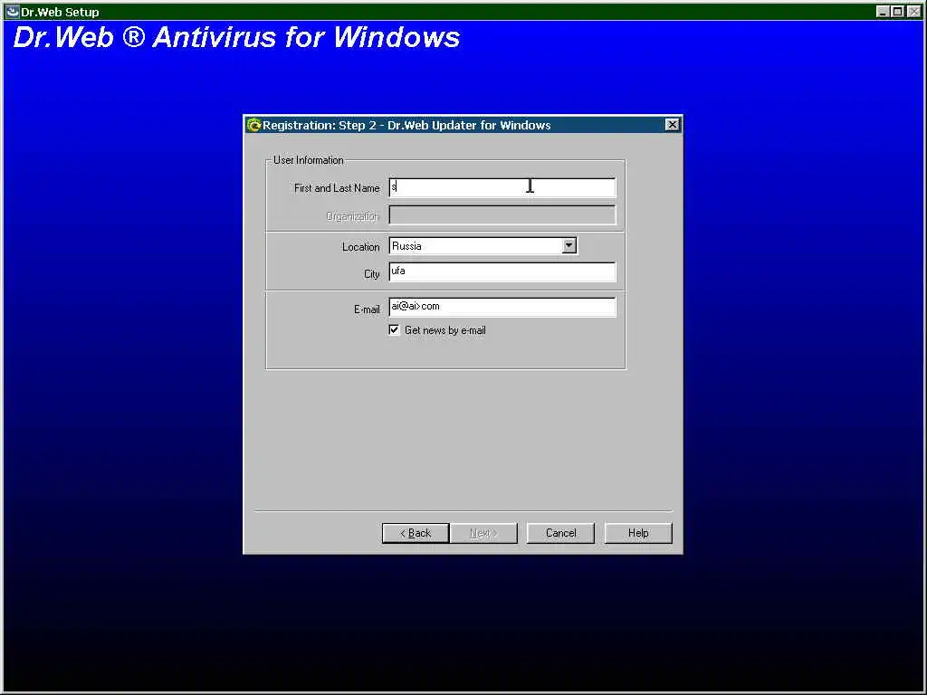
Task: Click the E-mail label
Action: pyautogui.click(x=368, y=309)
